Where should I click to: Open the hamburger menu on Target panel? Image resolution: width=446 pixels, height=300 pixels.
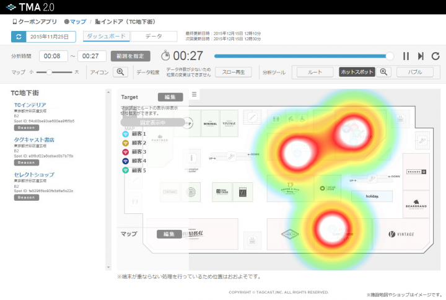click(x=195, y=94)
